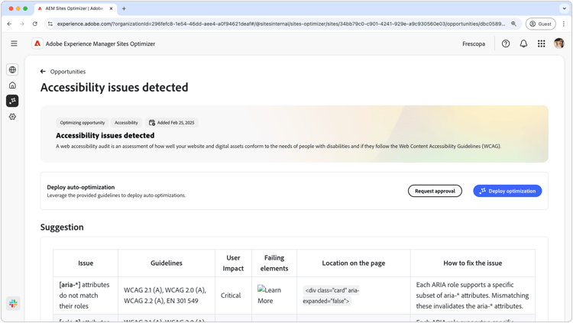573x323 pixels.
Task: Expand the browser tab search chevron
Action: 565,8
